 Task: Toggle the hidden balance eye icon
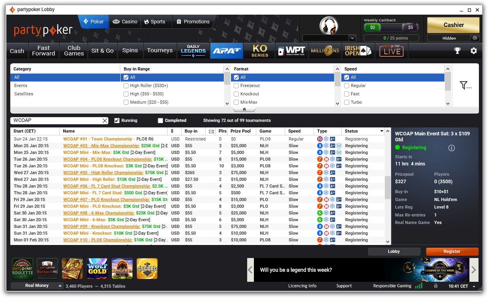pos(475,38)
